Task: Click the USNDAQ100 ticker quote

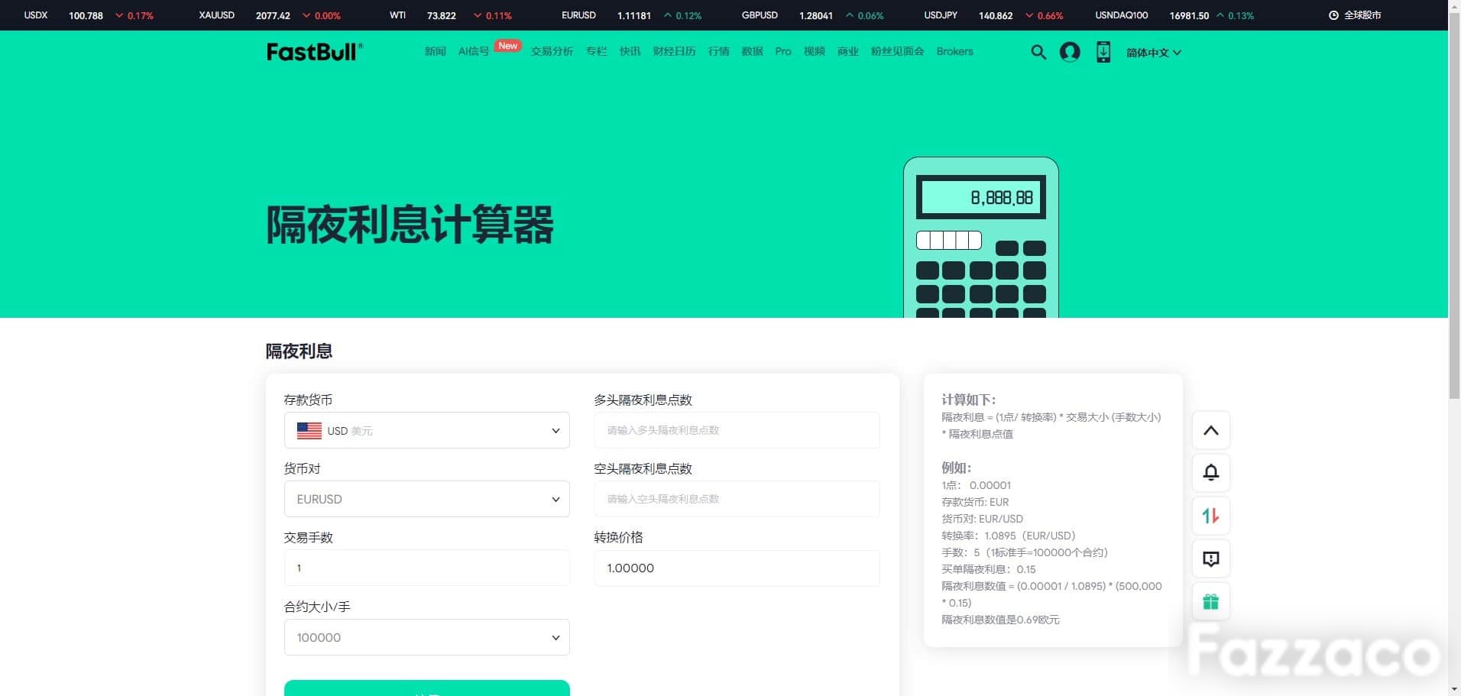Action: pos(1174,15)
